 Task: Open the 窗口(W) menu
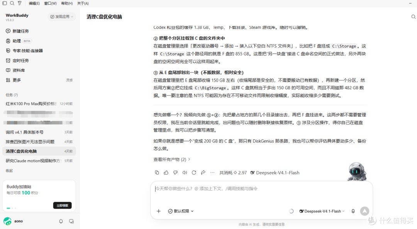pyautogui.click(x=50, y=3)
